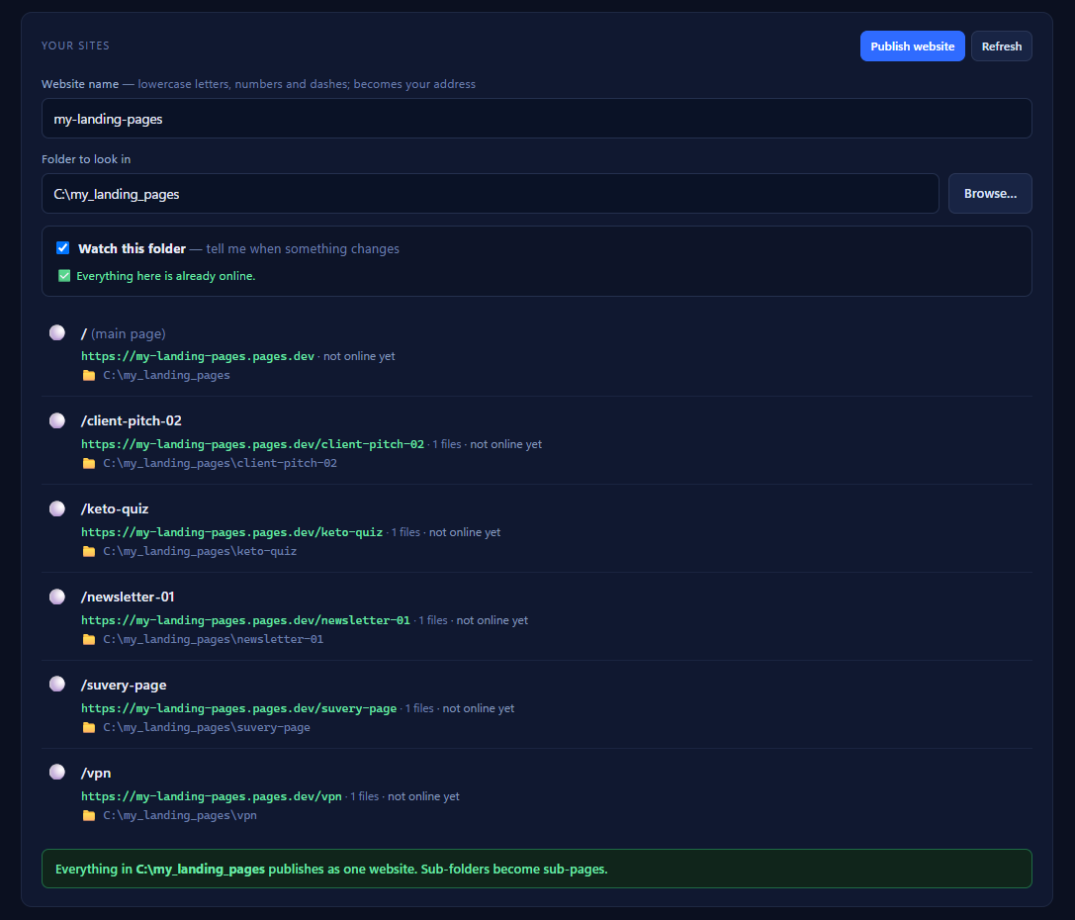Click folder icon beside C:\my_landing_pages path row
Image resolution: width=1075 pixels, height=920 pixels.
[x=89, y=375]
